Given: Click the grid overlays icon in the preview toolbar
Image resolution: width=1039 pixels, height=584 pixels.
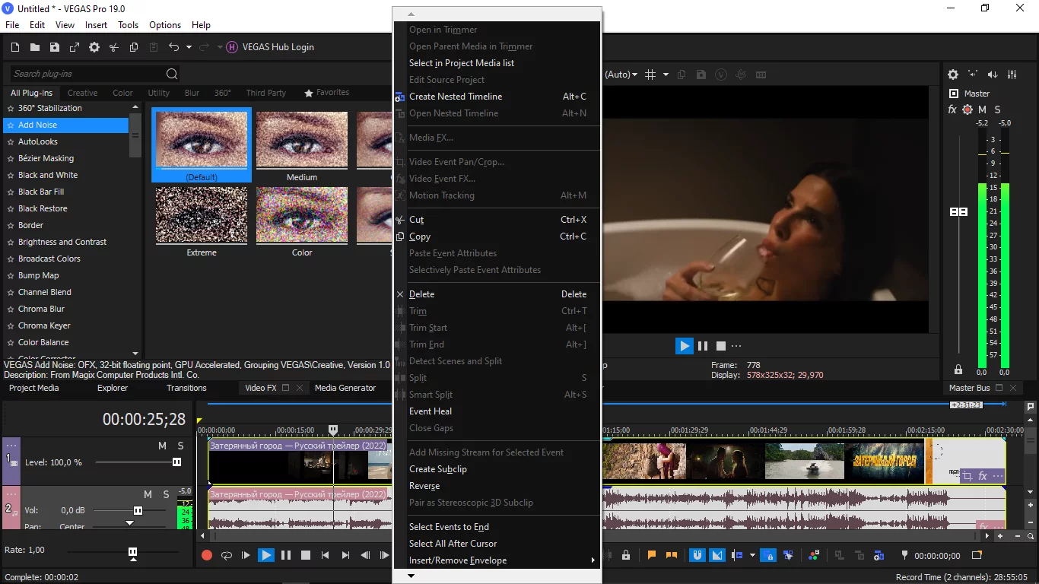Looking at the screenshot, I should tap(650, 75).
